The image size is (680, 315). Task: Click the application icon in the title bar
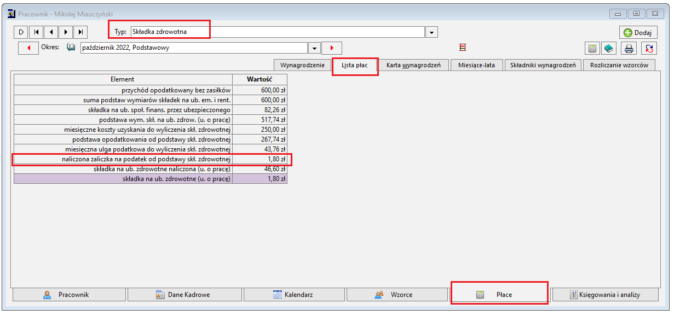11,14
